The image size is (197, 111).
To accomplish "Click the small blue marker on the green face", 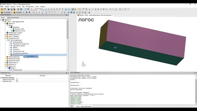I will (115, 47).
